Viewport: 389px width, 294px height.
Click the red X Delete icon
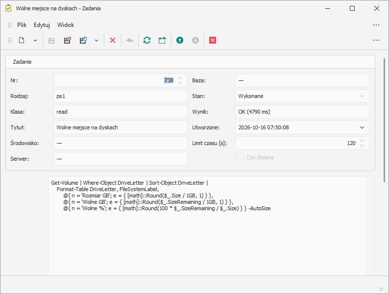tap(113, 40)
